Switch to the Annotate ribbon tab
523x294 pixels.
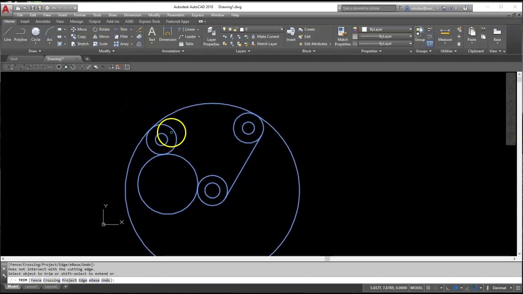pyautogui.click(x=42, y=22)
